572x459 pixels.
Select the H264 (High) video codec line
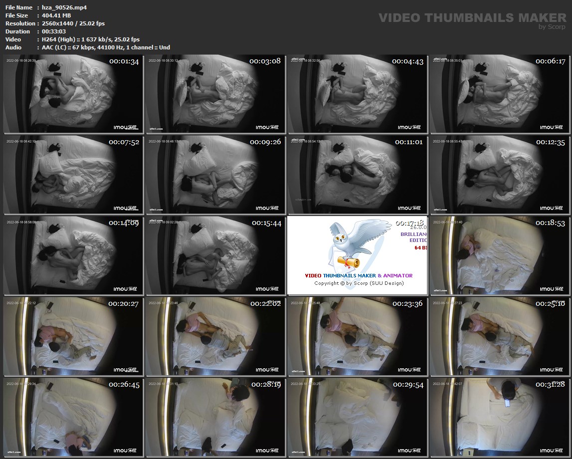tap(91, 39)
